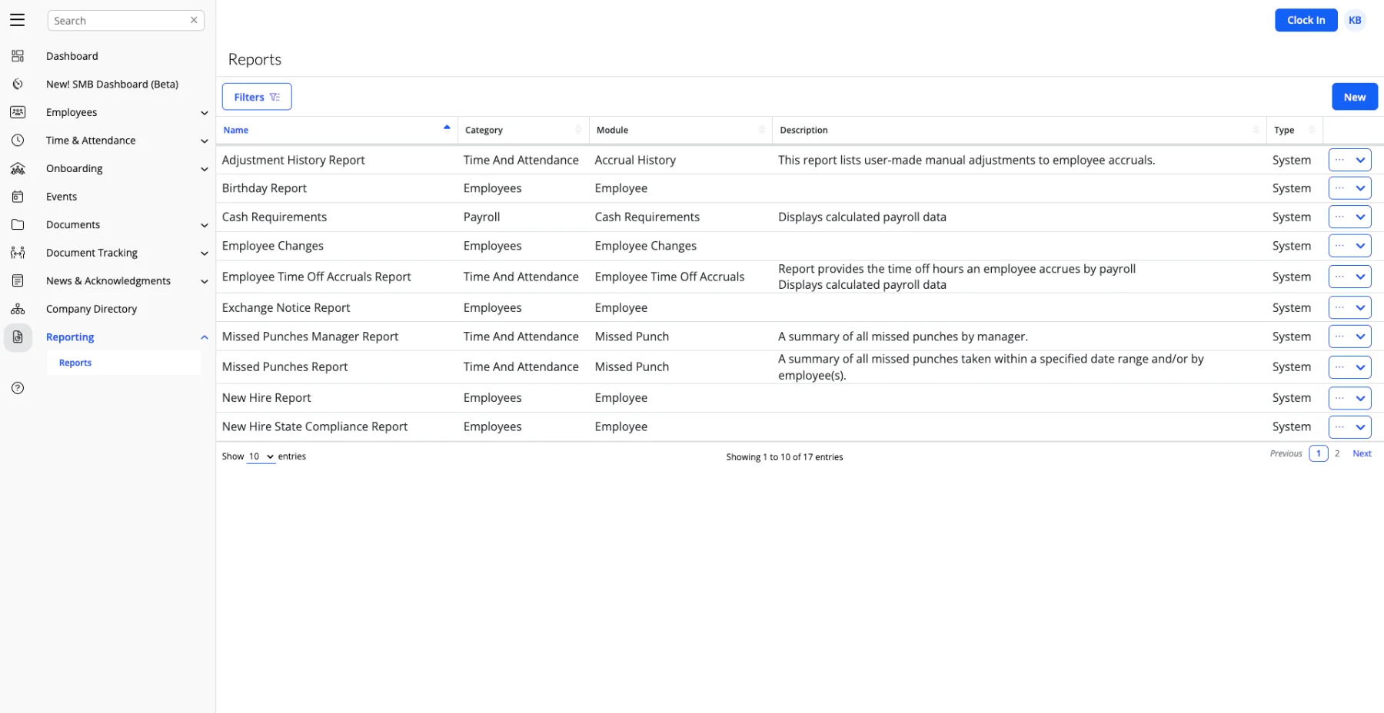The image size is (1384, 713).
Task: Open New! SMB Dashboard (Beta) menu item
Action: [112, 85]
